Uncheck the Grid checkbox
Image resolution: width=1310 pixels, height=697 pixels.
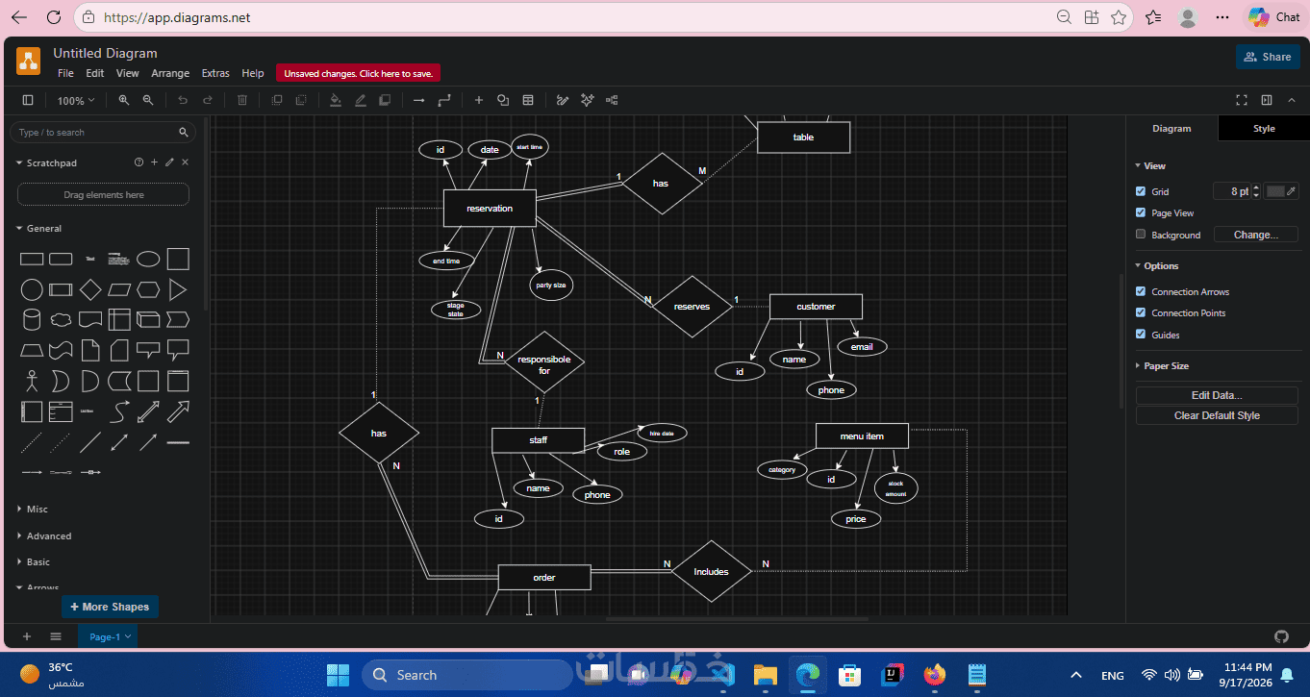[x=1141, y=191]
